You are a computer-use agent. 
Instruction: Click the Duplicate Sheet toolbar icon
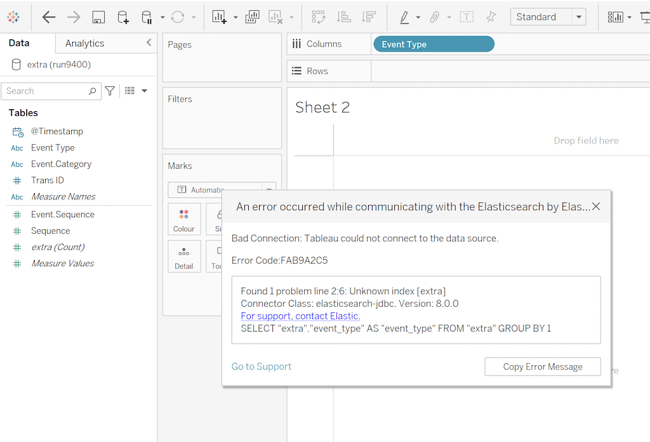(x=252, y=17)
